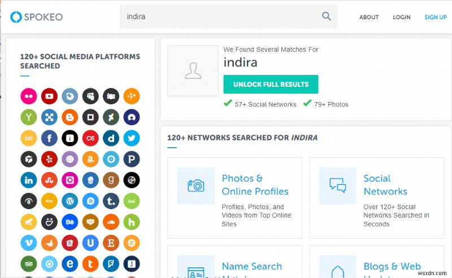Open the Blogs & Web link
452x278 pixels.
pyautogui.click(x=392, y=267)
